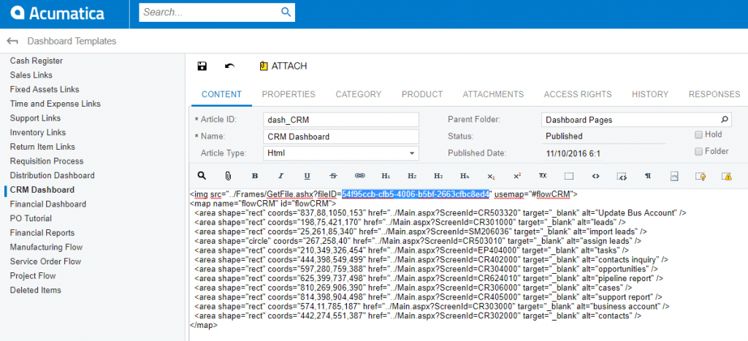Click the search magnifier in the editor toolbar
The image size is (748, 341).
click(202, 176)
